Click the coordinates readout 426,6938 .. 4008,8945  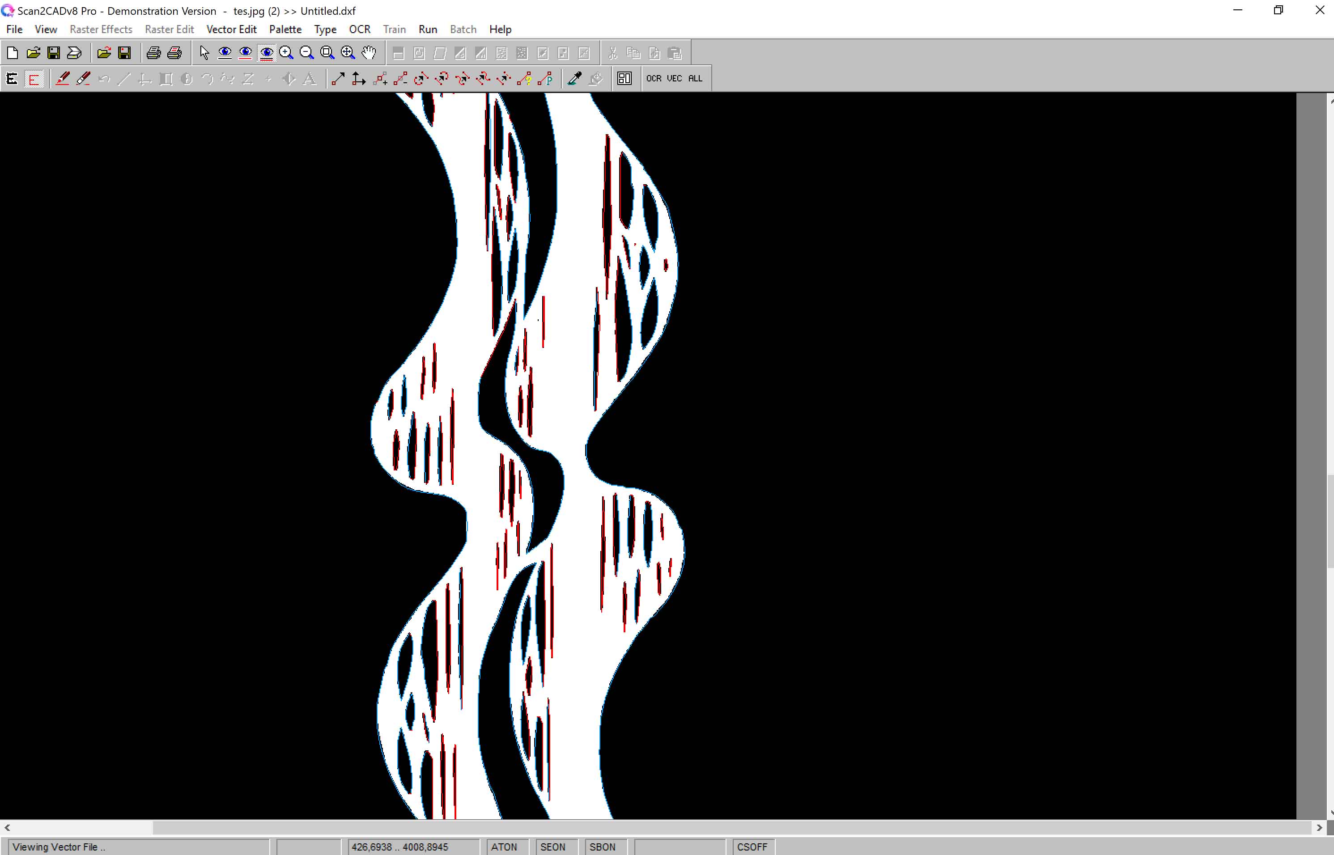click(x=400, y=847)
